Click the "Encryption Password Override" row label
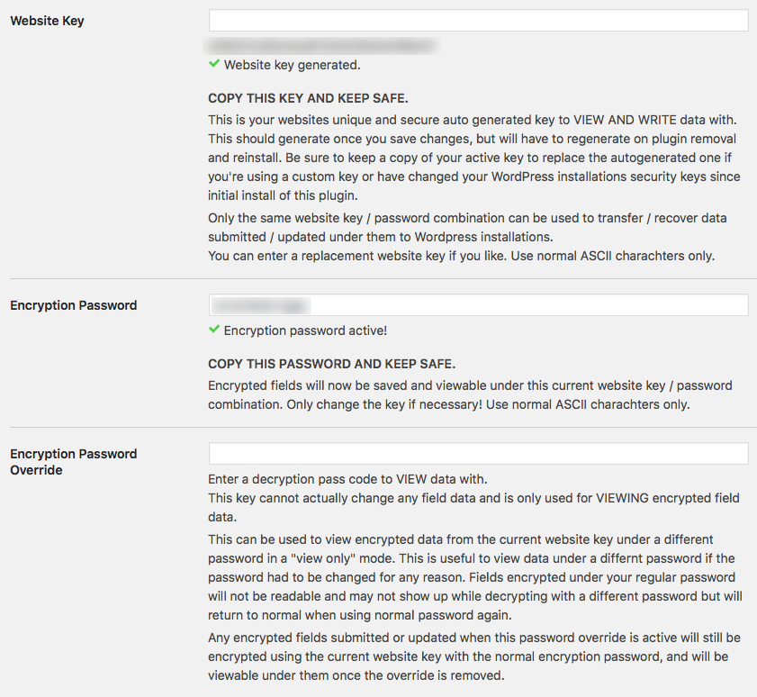The height and width of the screenshot is (697, 757). click(x=73, y=461)
